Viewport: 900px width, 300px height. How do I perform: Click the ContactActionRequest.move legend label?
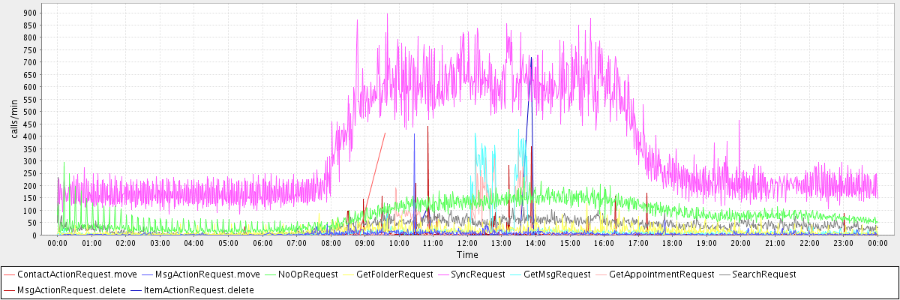point(76,274)
